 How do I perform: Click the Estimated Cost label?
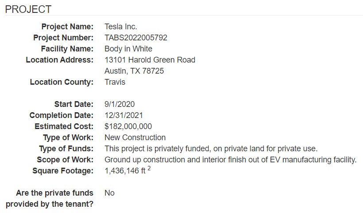[64, 126]
